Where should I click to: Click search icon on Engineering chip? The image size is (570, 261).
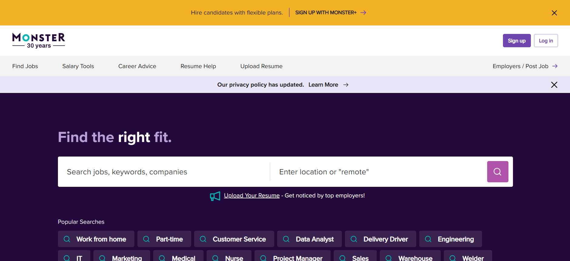coord(428,239)
